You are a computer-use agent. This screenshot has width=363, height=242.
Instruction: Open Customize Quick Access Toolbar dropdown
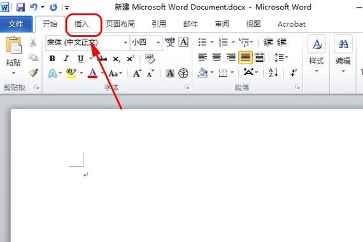pyautogui.click(x=67, y=8)
